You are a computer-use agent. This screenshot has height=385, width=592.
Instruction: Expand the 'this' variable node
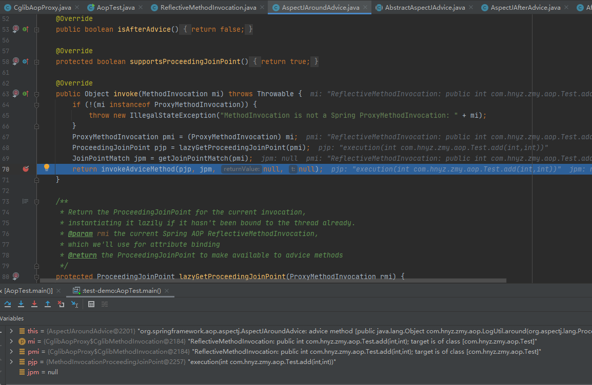coord(11,331)
